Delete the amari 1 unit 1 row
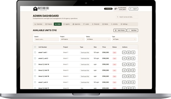This screenshot has height=99, width=171. [x=133, y=52]
